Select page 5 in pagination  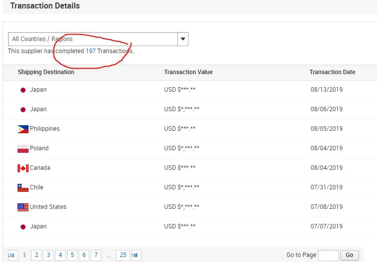coord(72,255)
